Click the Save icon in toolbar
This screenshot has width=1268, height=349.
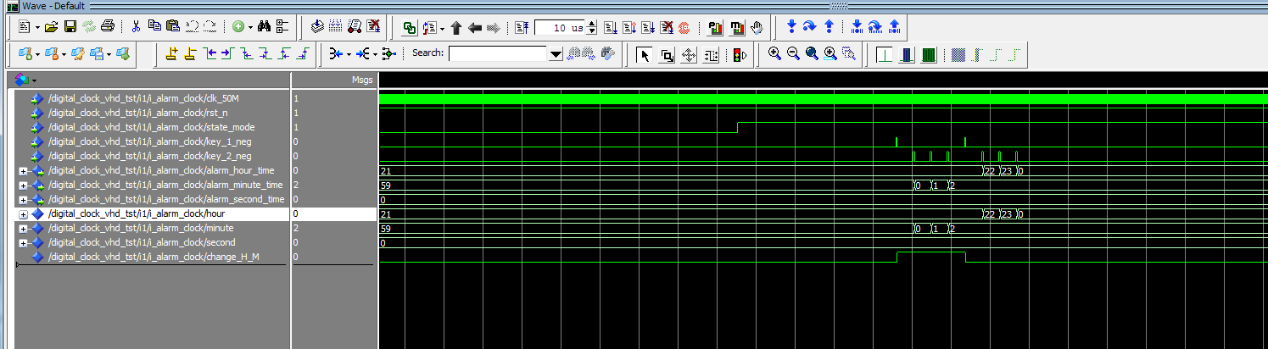point(70,27)
